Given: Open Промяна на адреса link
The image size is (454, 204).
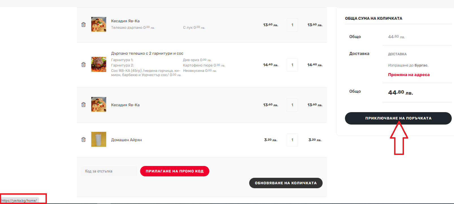Looking at the screenshot, I should click(409, 75).
